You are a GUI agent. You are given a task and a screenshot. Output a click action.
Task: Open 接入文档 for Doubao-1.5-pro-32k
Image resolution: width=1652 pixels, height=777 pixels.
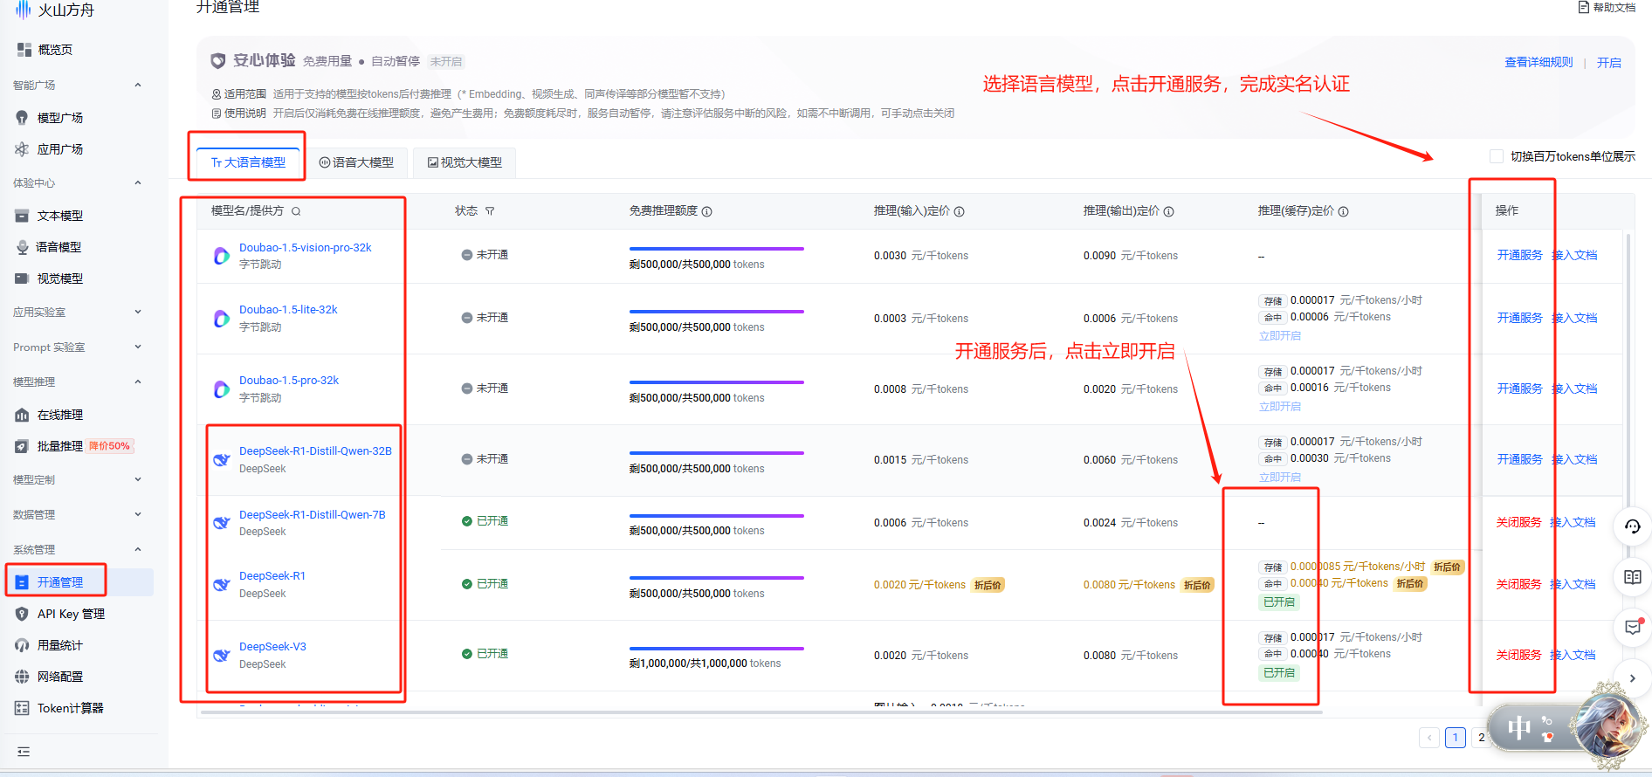click(1574, 388)
